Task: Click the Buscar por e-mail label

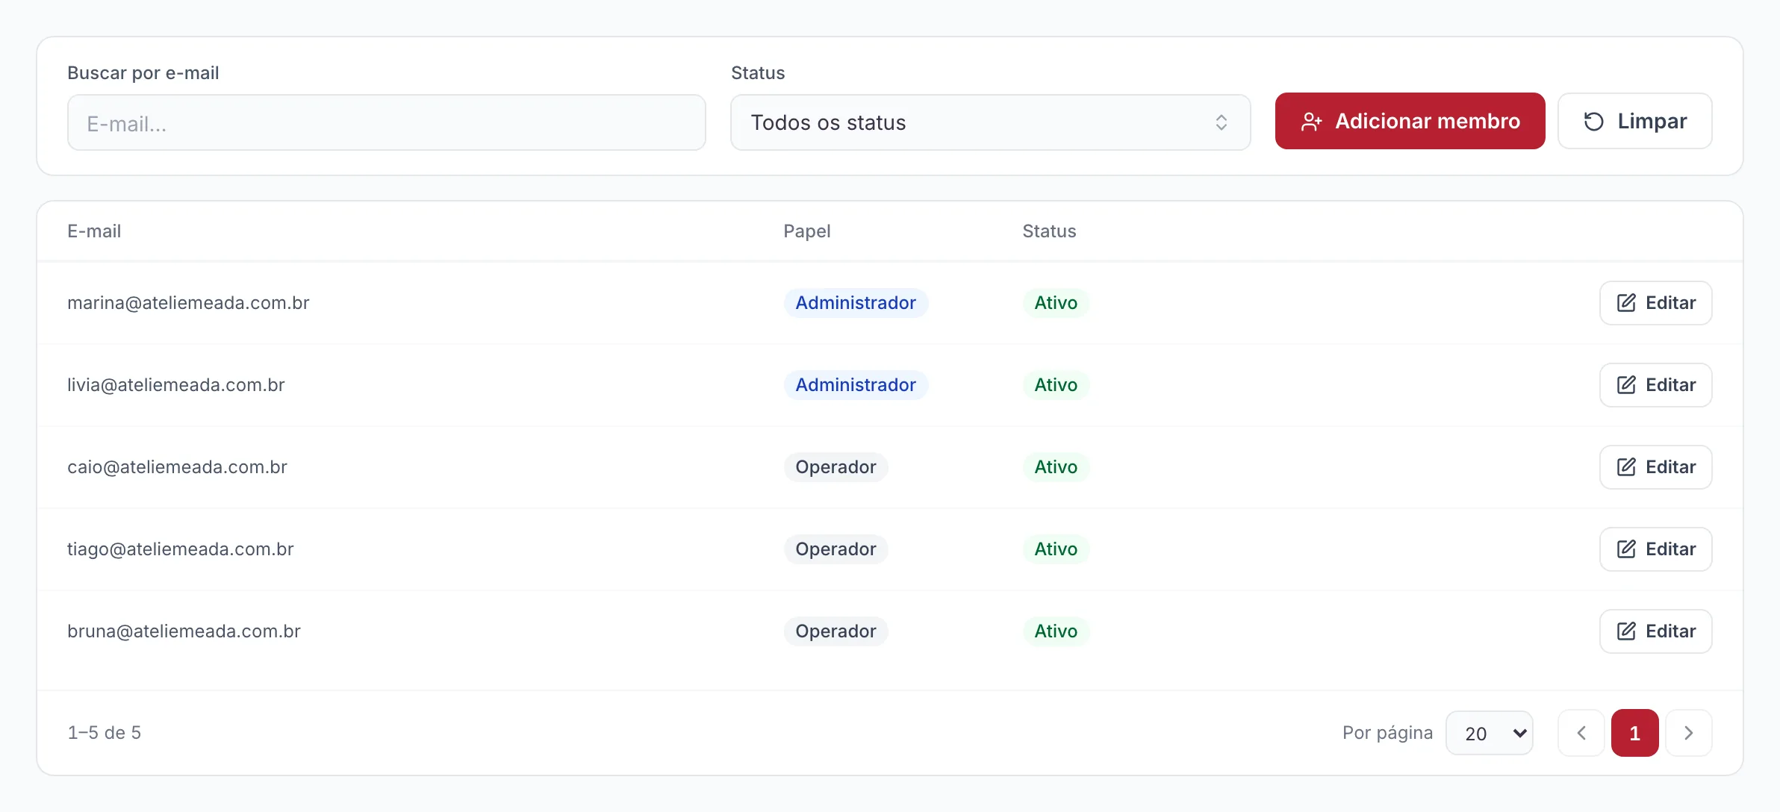Action: [x=143, y=73]
